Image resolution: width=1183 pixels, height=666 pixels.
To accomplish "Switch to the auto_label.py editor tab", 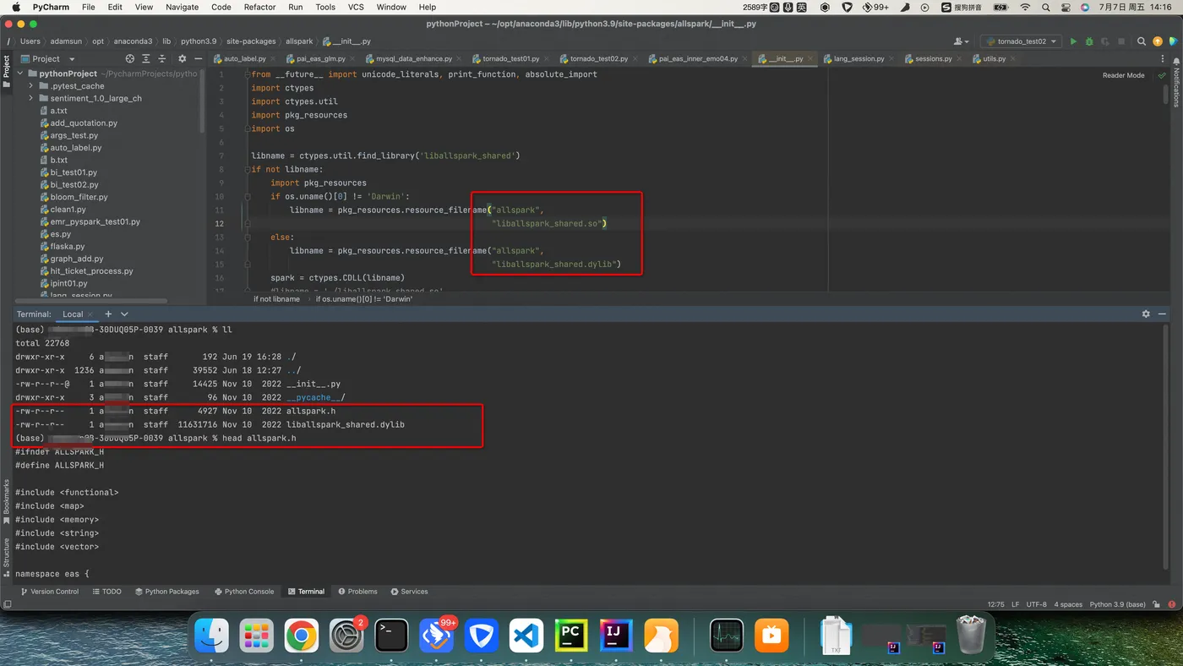I will (244, 59).
